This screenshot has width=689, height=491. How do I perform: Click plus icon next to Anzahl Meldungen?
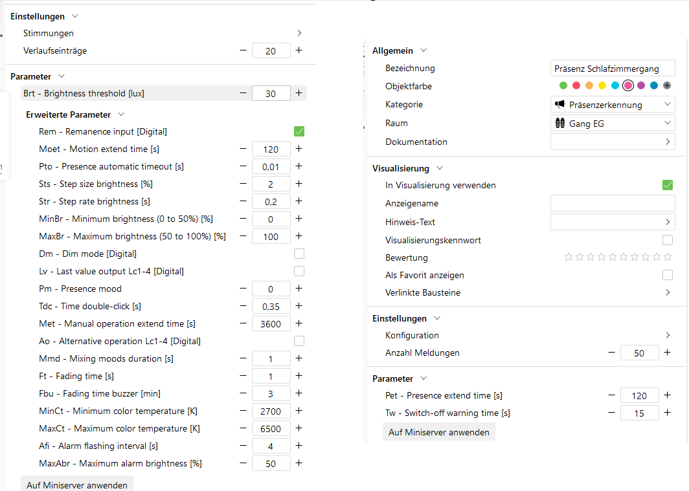point(667,353)
